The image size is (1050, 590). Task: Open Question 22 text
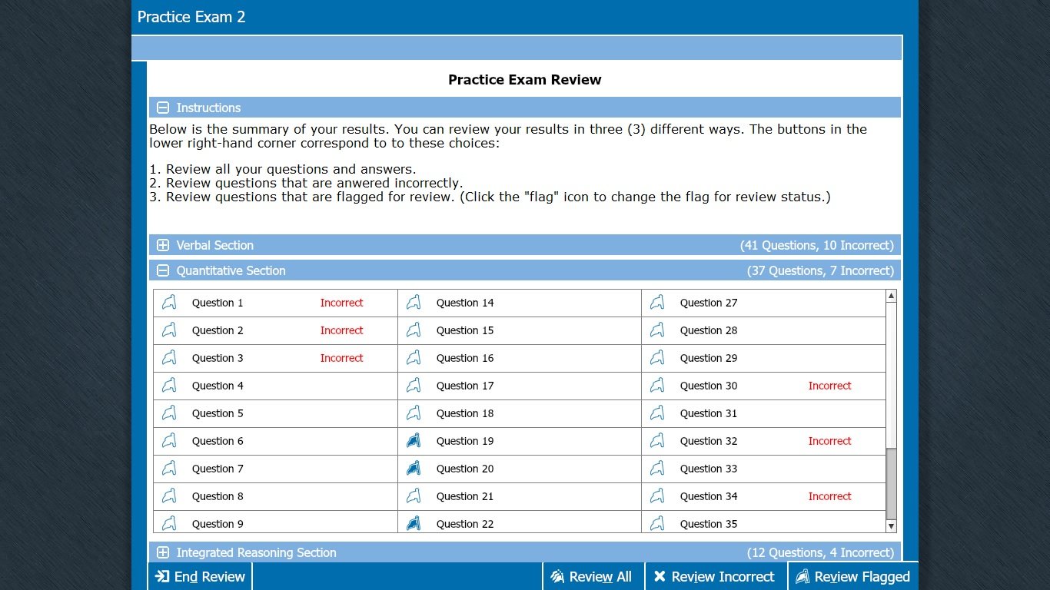[x=465, y=524]
